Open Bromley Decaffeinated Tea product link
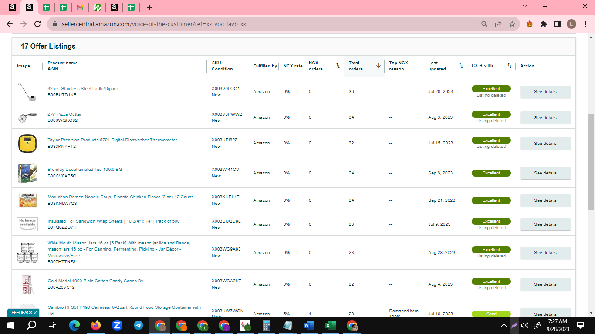This screenshot has width=595, height=334. [x=85, y=170]
